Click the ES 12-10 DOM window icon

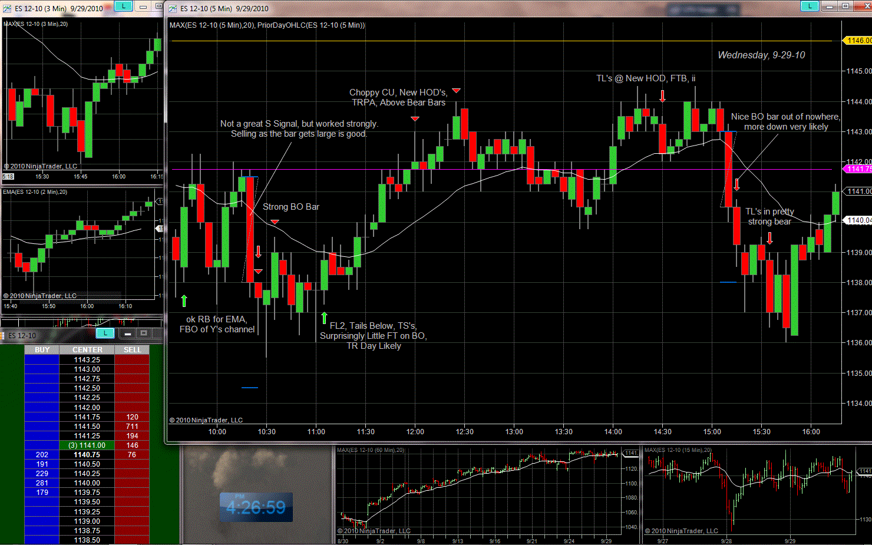tap(3, 335)
